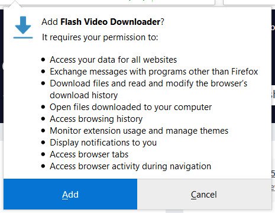Click the 'Access browsing history' permission
Viewport: 275px width, 213px height.
pyautogui.click(x=96, y=119)
